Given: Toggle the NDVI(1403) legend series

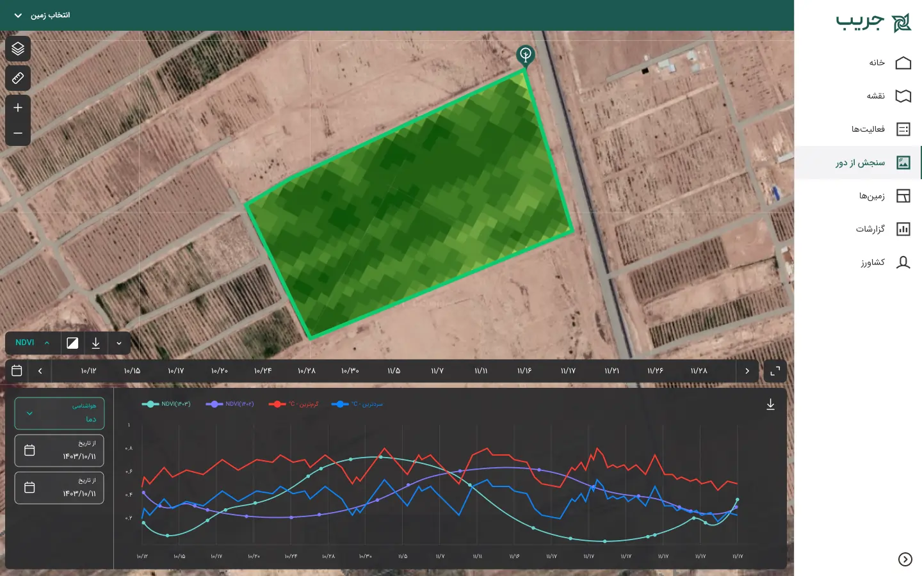Looking at the screenshot, I should (x=166, y=404).
